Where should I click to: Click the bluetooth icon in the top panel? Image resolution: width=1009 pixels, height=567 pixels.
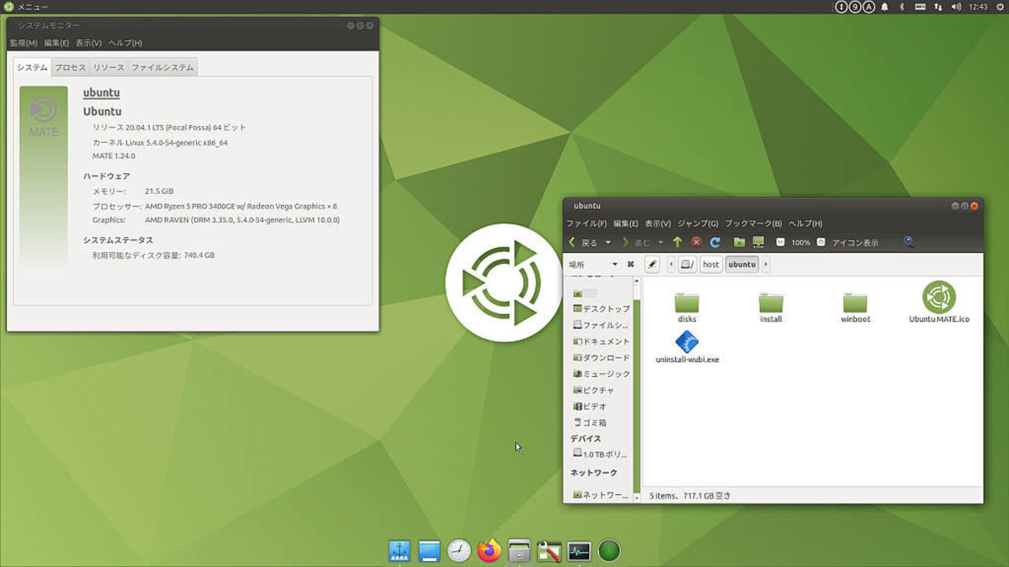point(902,7)
